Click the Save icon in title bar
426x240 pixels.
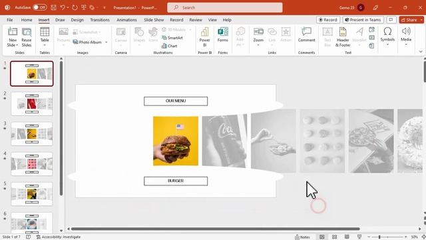click(53, 7)
